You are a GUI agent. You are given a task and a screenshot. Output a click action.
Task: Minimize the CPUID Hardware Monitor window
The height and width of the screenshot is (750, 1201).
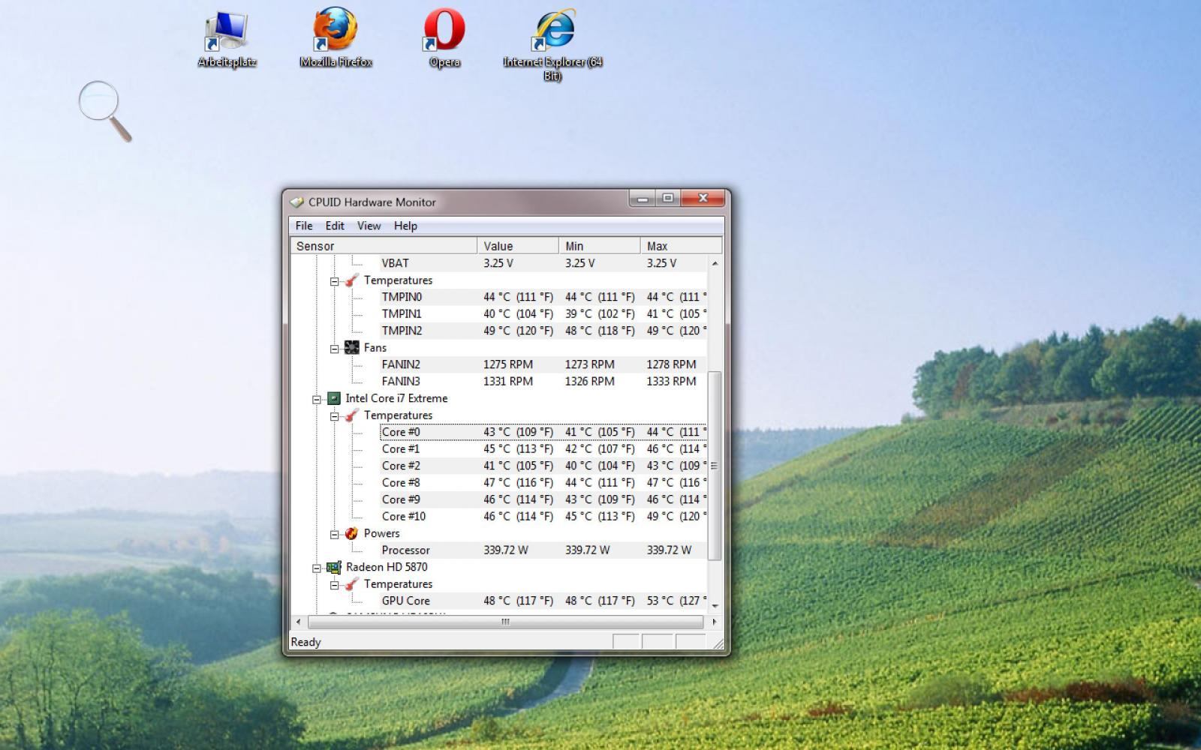(642, 199)
